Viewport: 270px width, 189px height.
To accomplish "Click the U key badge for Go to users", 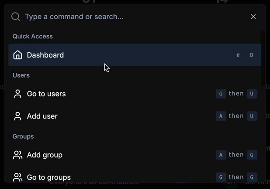I will pyautogui.click(x=252, y=94).
